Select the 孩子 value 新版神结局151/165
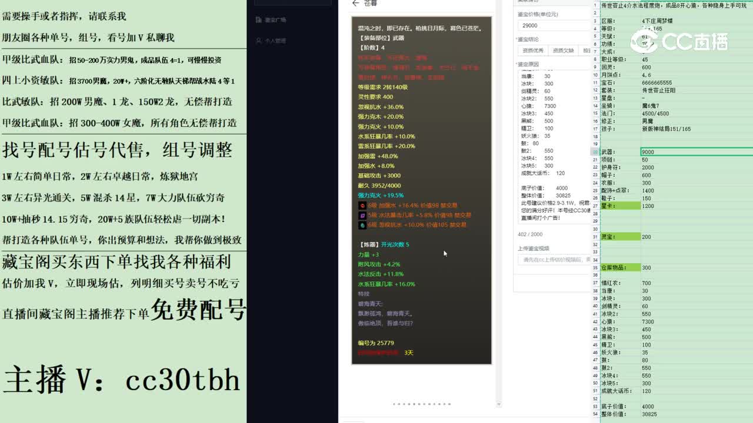Viewport: 753px width, 423px height. click(x=666, y=129)
